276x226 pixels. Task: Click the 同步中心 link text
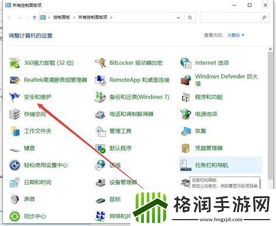click(35, 216)
